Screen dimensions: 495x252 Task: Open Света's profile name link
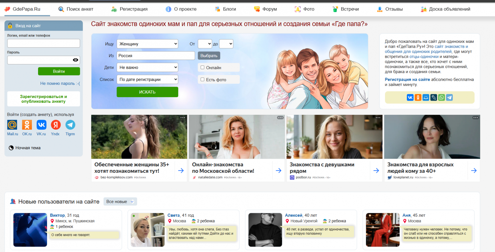[174, 215]
